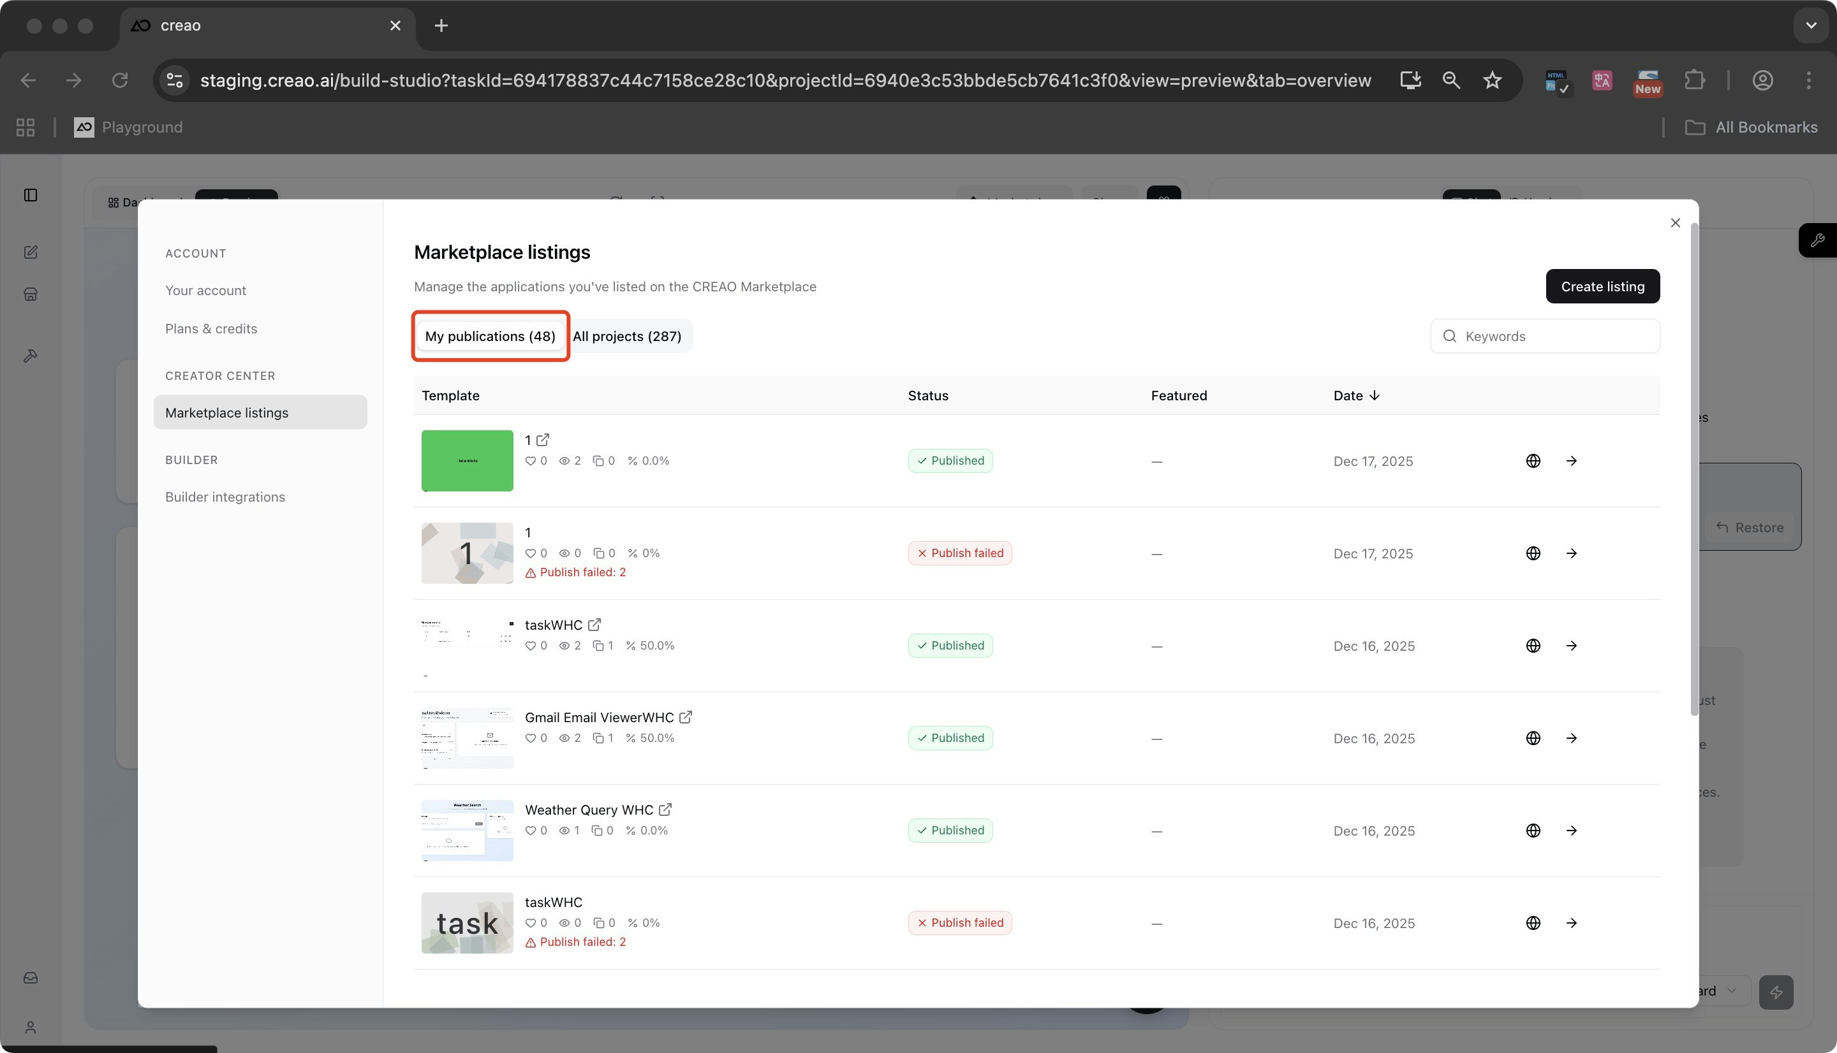Open Builder integrations in settings sidebar
The image size is (1837, 1053).
coord(225,497)
